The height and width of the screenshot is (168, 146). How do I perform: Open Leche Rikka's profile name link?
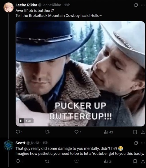pos(26,5)
